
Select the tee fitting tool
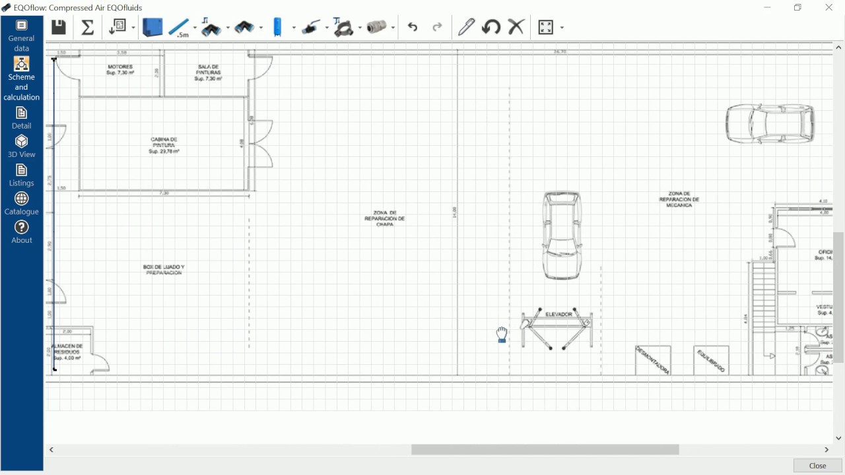coord(211,27)
